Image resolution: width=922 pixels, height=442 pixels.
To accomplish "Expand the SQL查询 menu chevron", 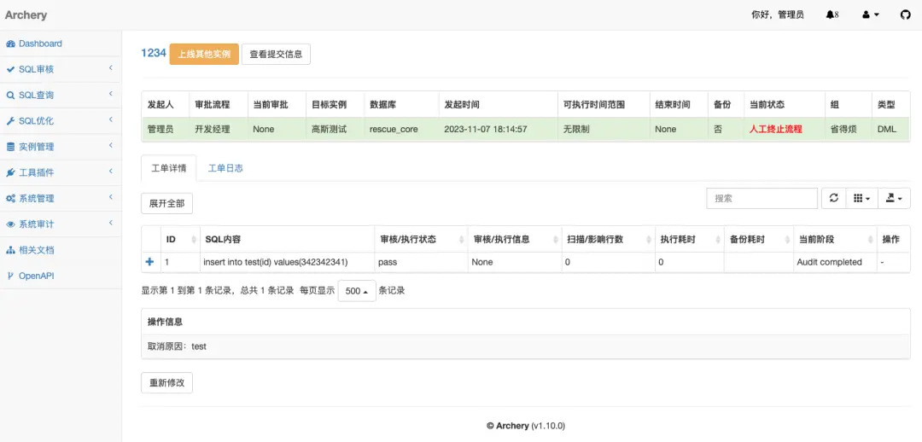I will (x=110, y=95).
